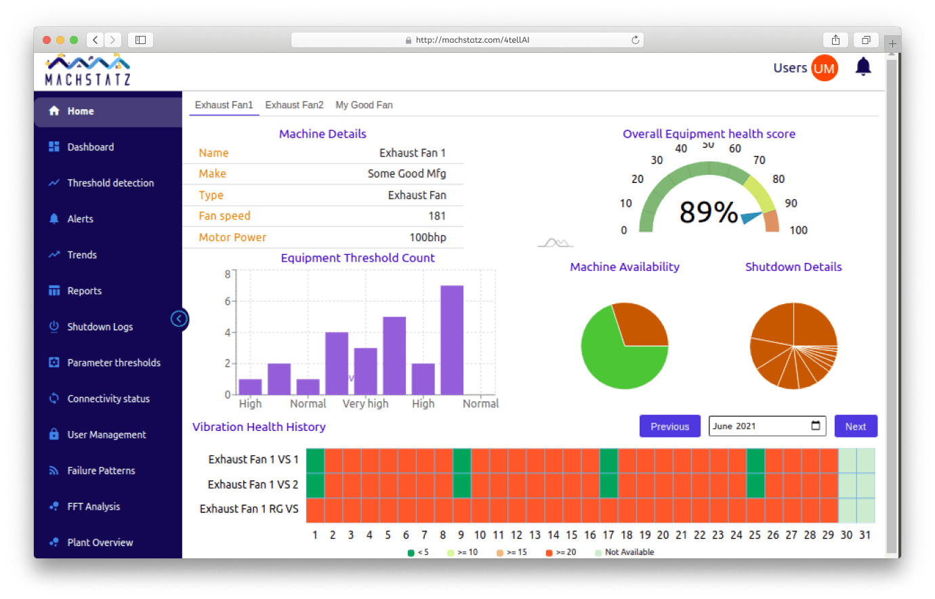Open Shutdown Logs power icon
This screenshot has width=935, height=599.
(54, 327)
